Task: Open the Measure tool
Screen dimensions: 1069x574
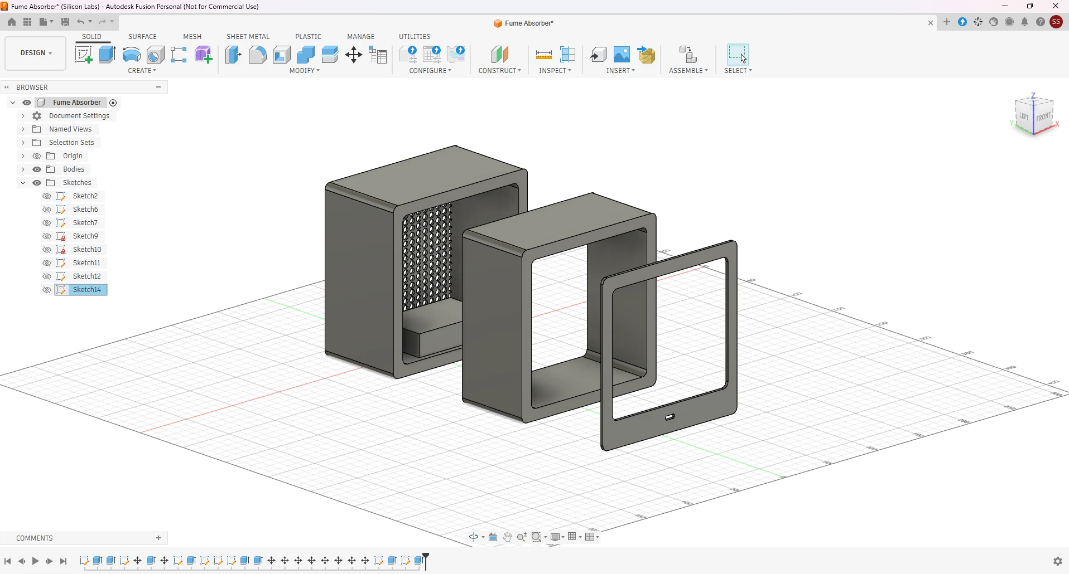Action: 544,55
